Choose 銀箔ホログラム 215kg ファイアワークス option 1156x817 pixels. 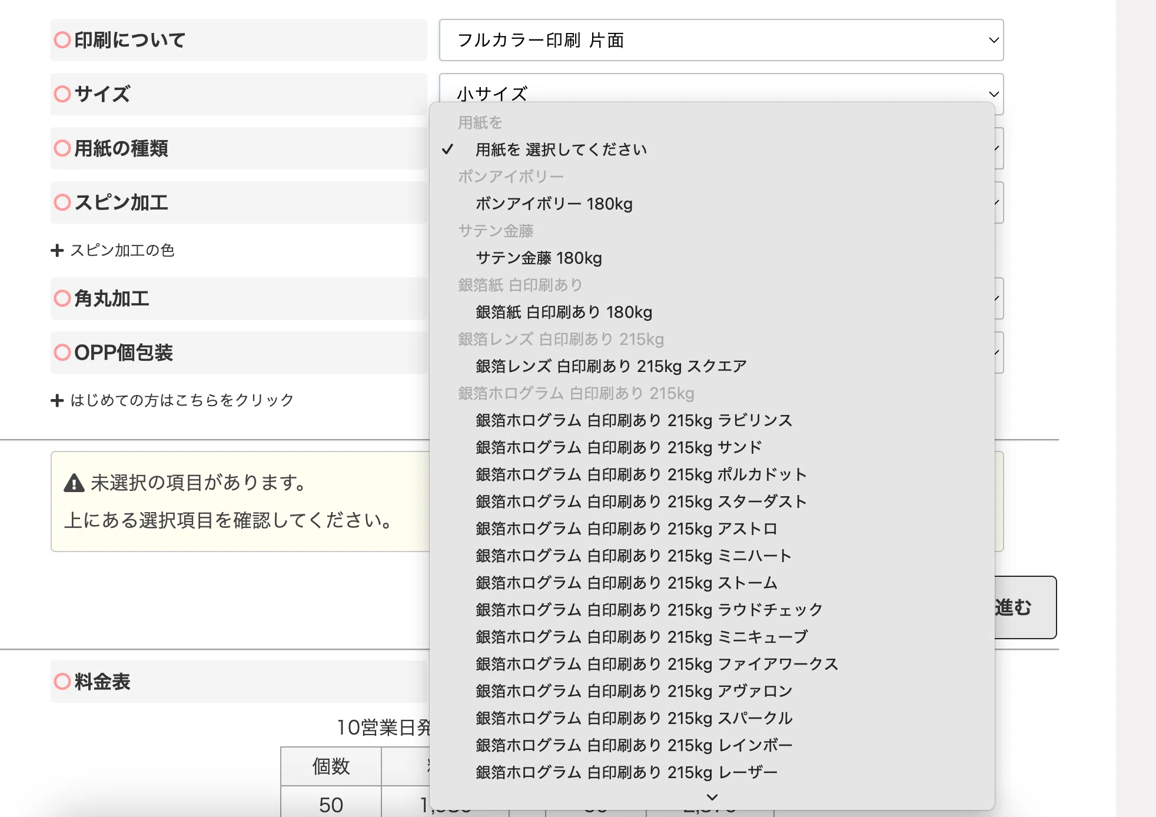point(712,664)
